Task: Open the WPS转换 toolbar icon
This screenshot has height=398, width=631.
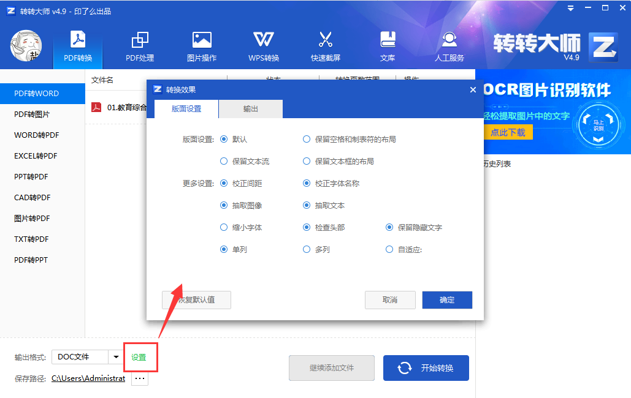Action: (x=264, y=47)
